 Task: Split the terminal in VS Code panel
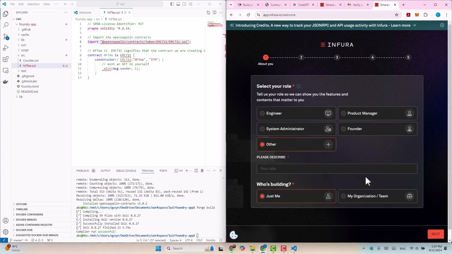(x=196, y=171)
